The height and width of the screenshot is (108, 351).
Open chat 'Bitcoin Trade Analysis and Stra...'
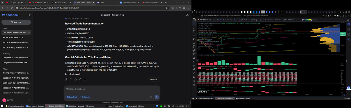pos(16,42)
